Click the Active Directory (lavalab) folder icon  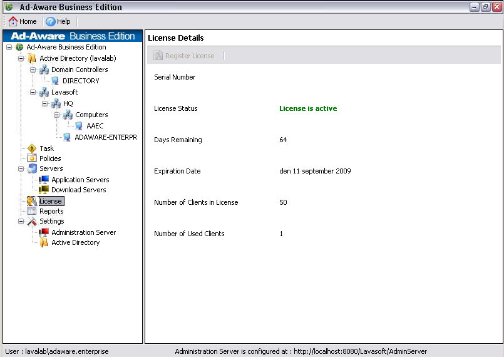32,58
